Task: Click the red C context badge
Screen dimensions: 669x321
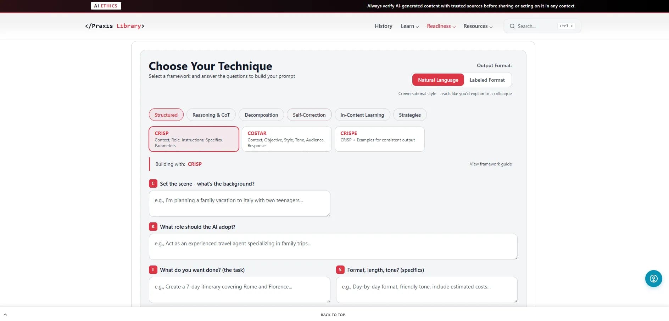Action: [153, 183]
